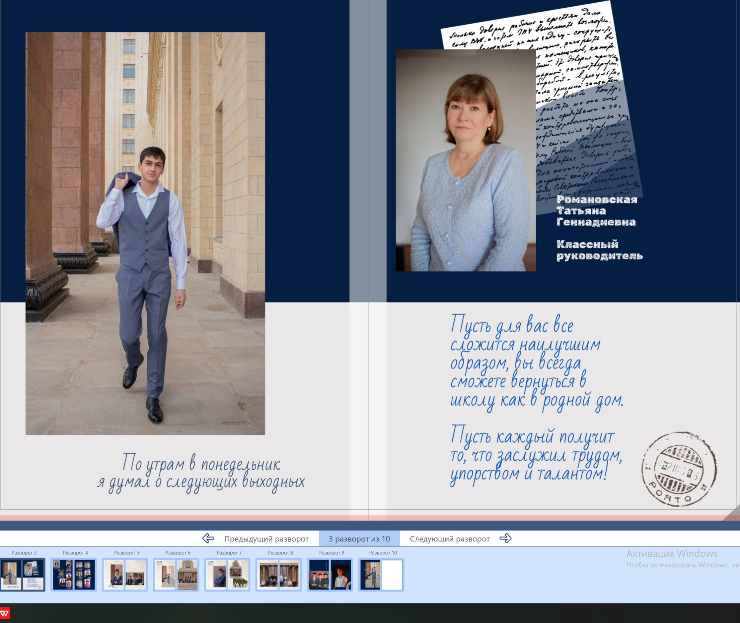
Task: Select the class teacher's portrait photo
Action: (x=465, y=160)
